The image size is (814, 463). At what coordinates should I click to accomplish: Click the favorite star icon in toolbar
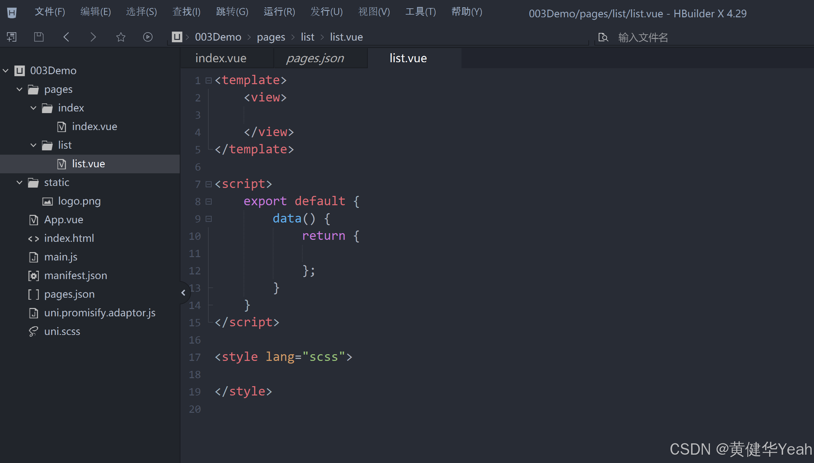pyautogui.click(x=121, y=37)
